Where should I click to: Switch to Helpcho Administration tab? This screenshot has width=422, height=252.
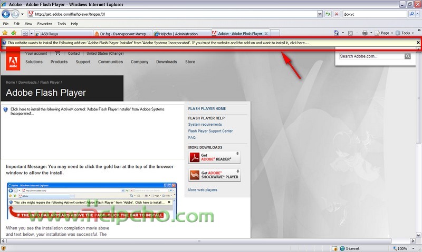coord(181,34)
